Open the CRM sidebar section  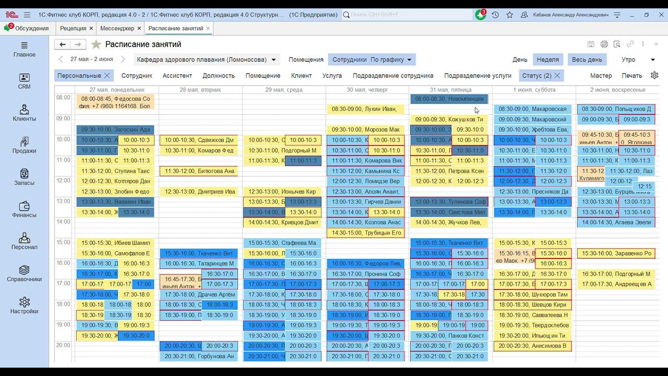tap(25, 81)
